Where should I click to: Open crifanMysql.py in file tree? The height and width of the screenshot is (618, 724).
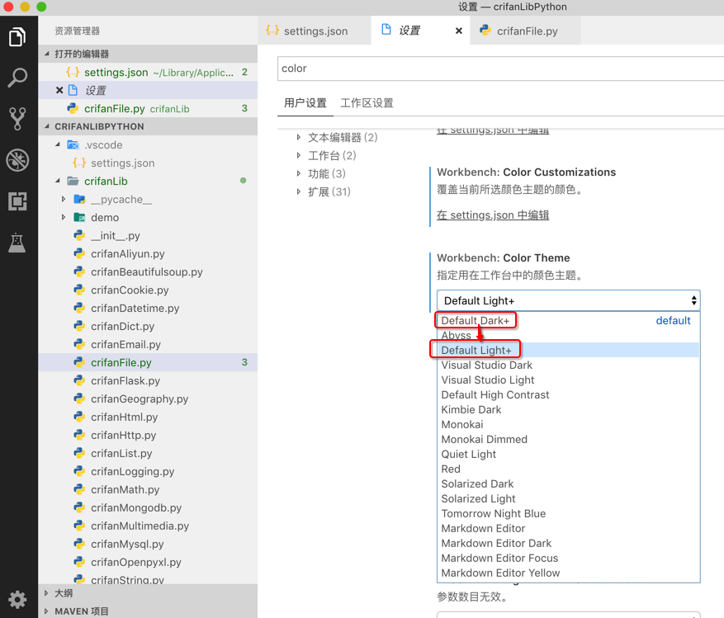[x=148, y=544]
